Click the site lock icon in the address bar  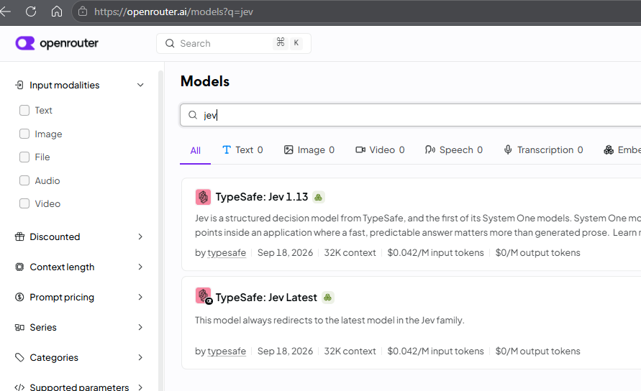(x=83, y=11)
